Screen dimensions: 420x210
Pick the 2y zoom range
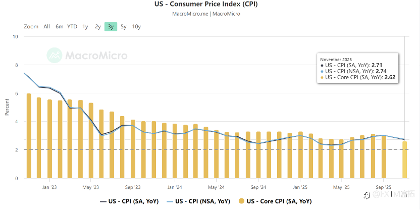98,27
